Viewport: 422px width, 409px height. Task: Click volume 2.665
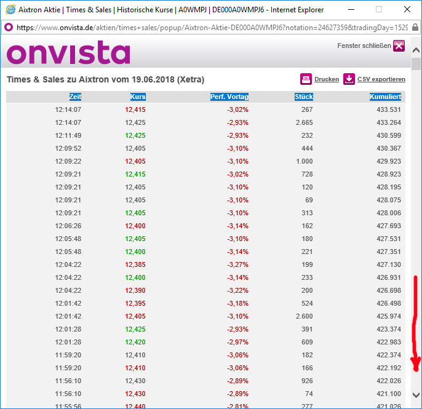304,122
